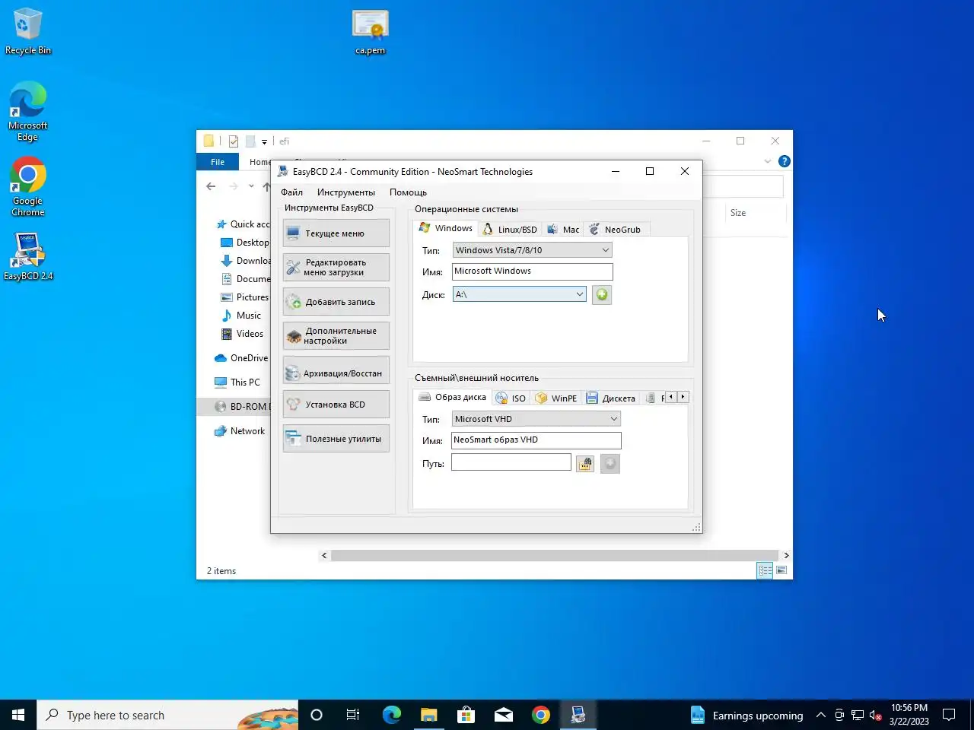Click the Путь path input field
The image size is (974, 730).
pos(511,462)
